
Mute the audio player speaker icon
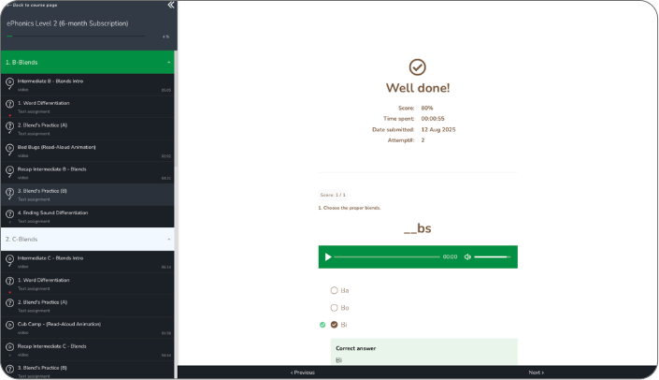coord(467,256)
